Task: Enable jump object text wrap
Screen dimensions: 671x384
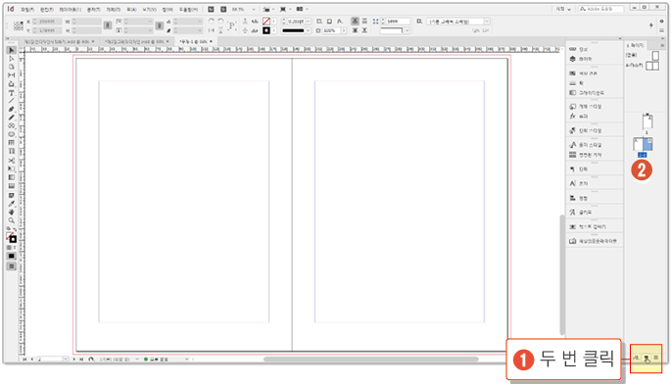Action: coord(364,30)
